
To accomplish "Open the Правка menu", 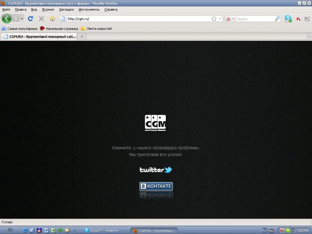I will [21, 9].
